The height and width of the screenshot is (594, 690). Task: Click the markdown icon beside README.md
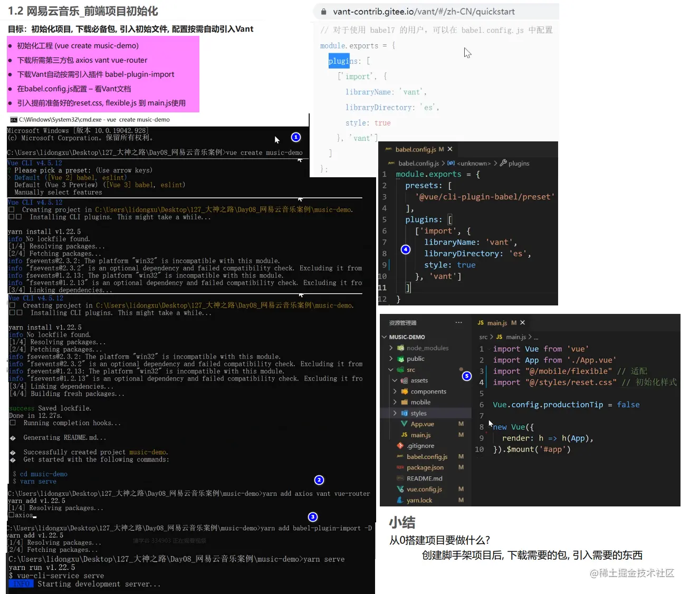[400, 478]
